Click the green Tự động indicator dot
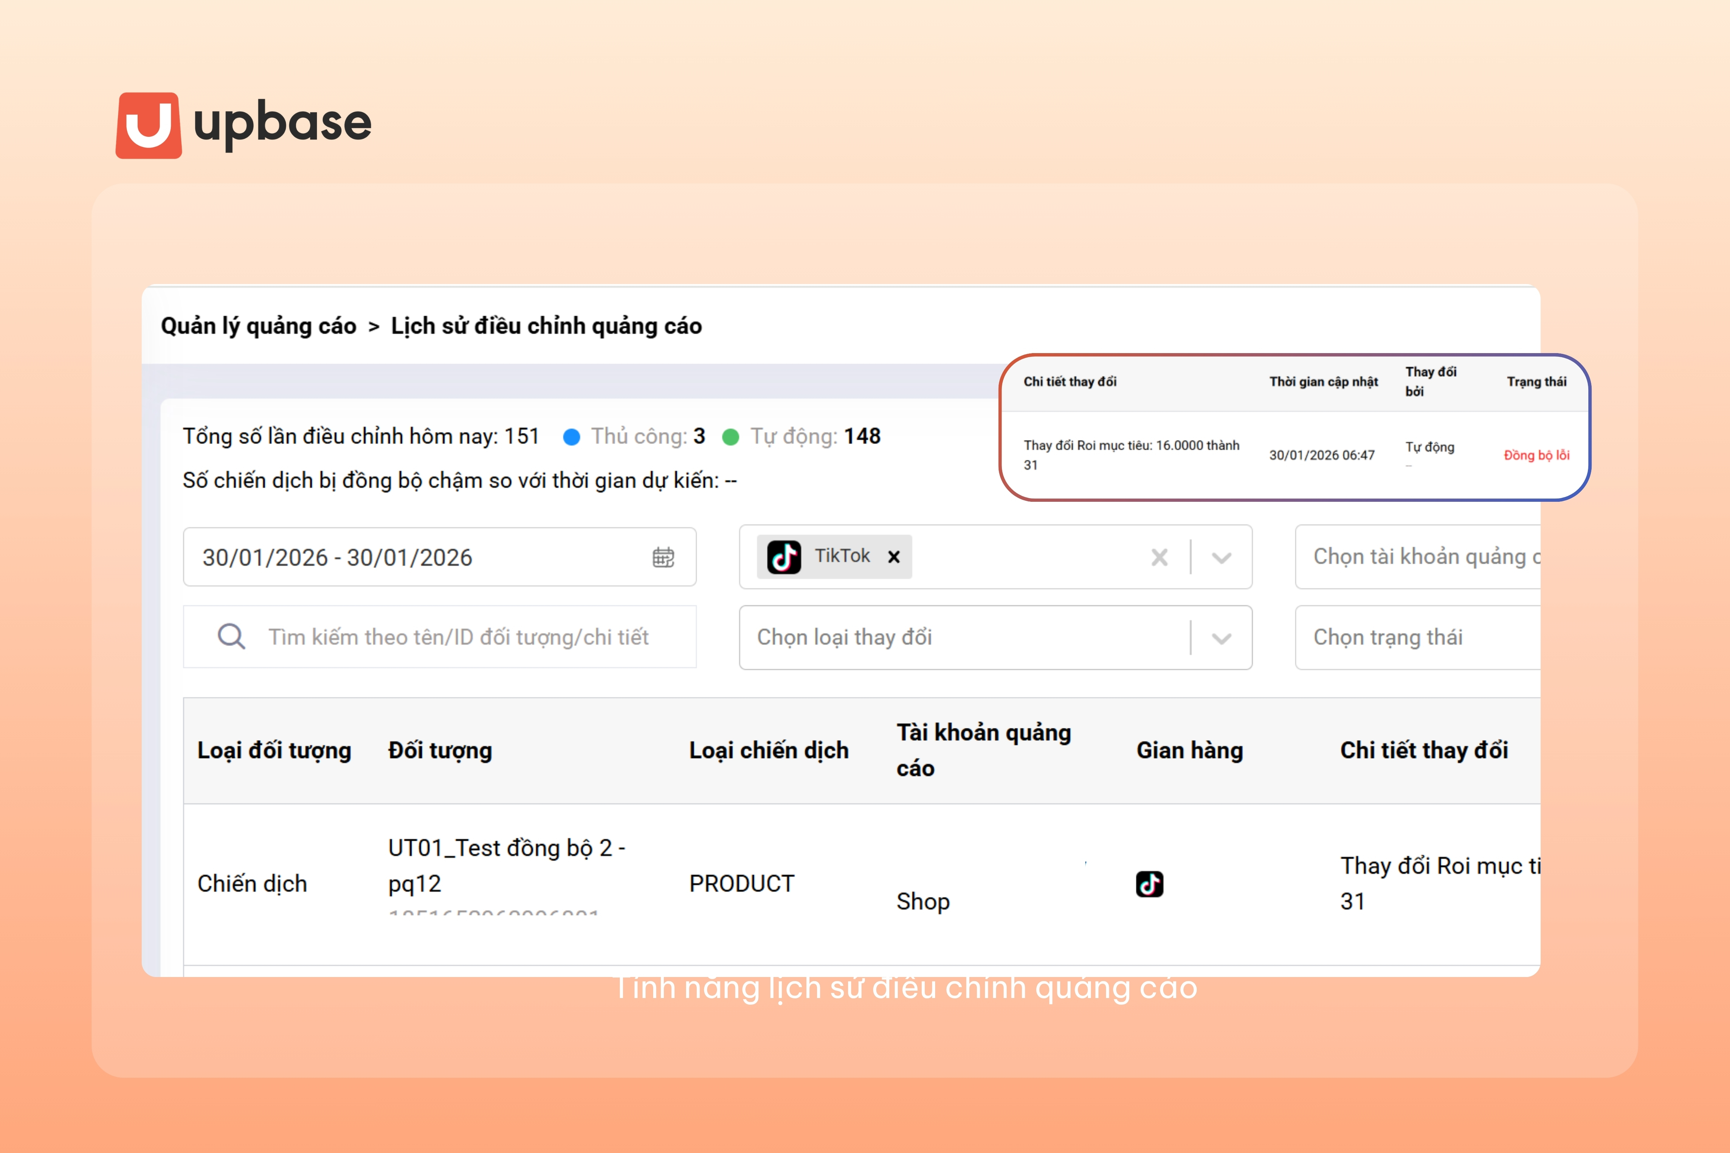1730x1153 pixels. pyautogui.click(x=730, y=438)
